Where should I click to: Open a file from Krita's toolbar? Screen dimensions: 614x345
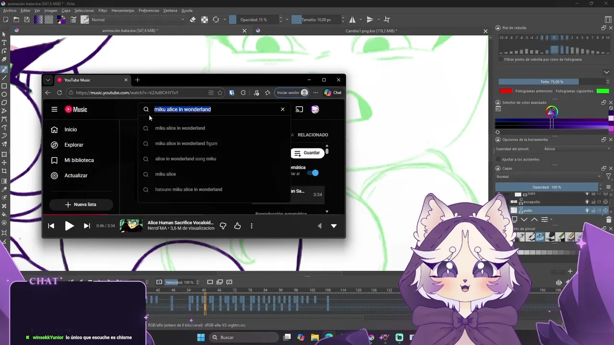pos(16,20)
